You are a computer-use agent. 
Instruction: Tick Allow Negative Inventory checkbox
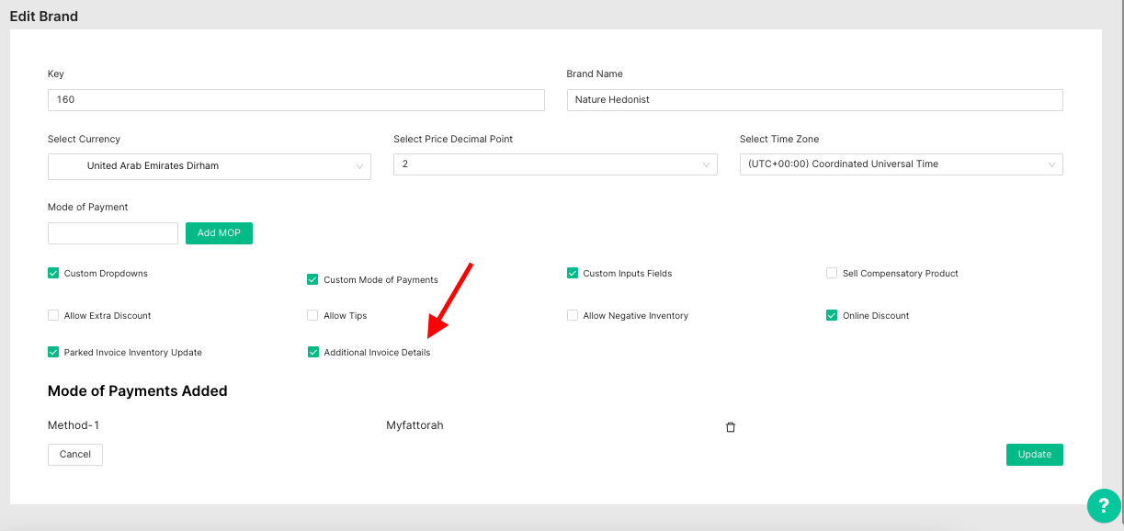click(x=573, y=315)
